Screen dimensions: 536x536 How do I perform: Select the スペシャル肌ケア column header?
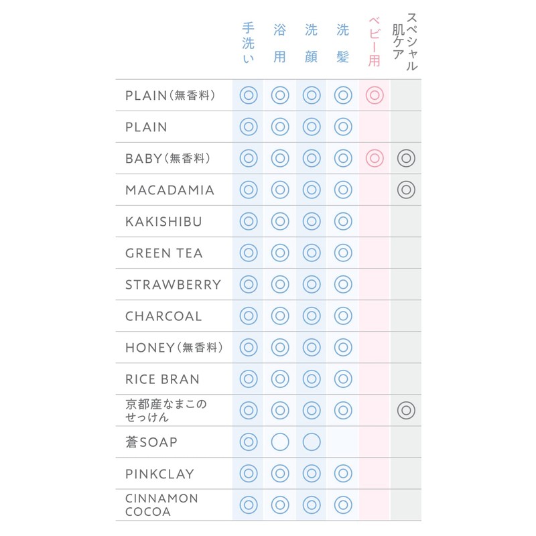[x=407, y=40]
